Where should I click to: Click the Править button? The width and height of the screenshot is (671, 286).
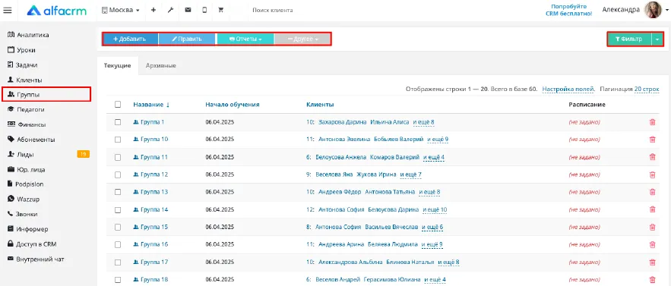(x=187, y=39)
